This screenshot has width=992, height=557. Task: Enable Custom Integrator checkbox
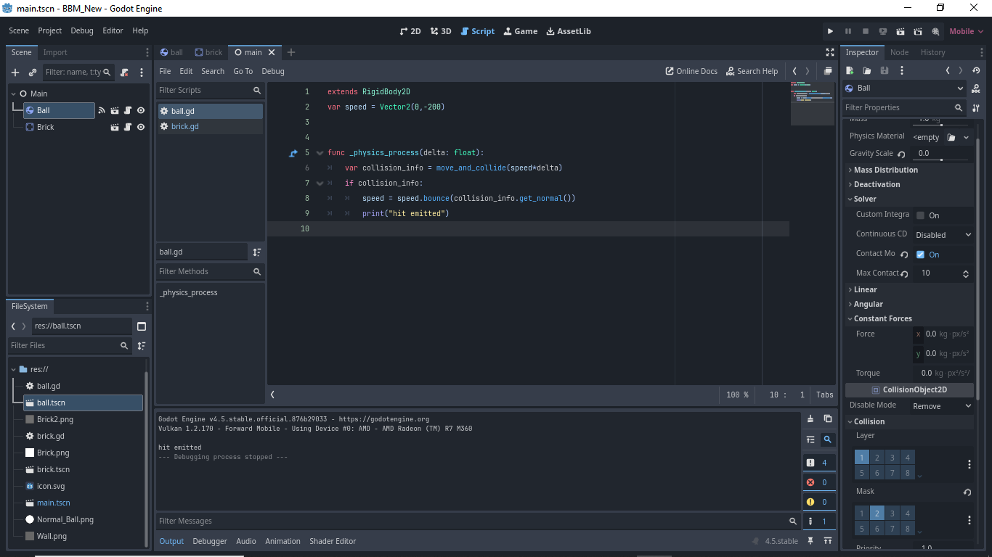coord(921,215)
